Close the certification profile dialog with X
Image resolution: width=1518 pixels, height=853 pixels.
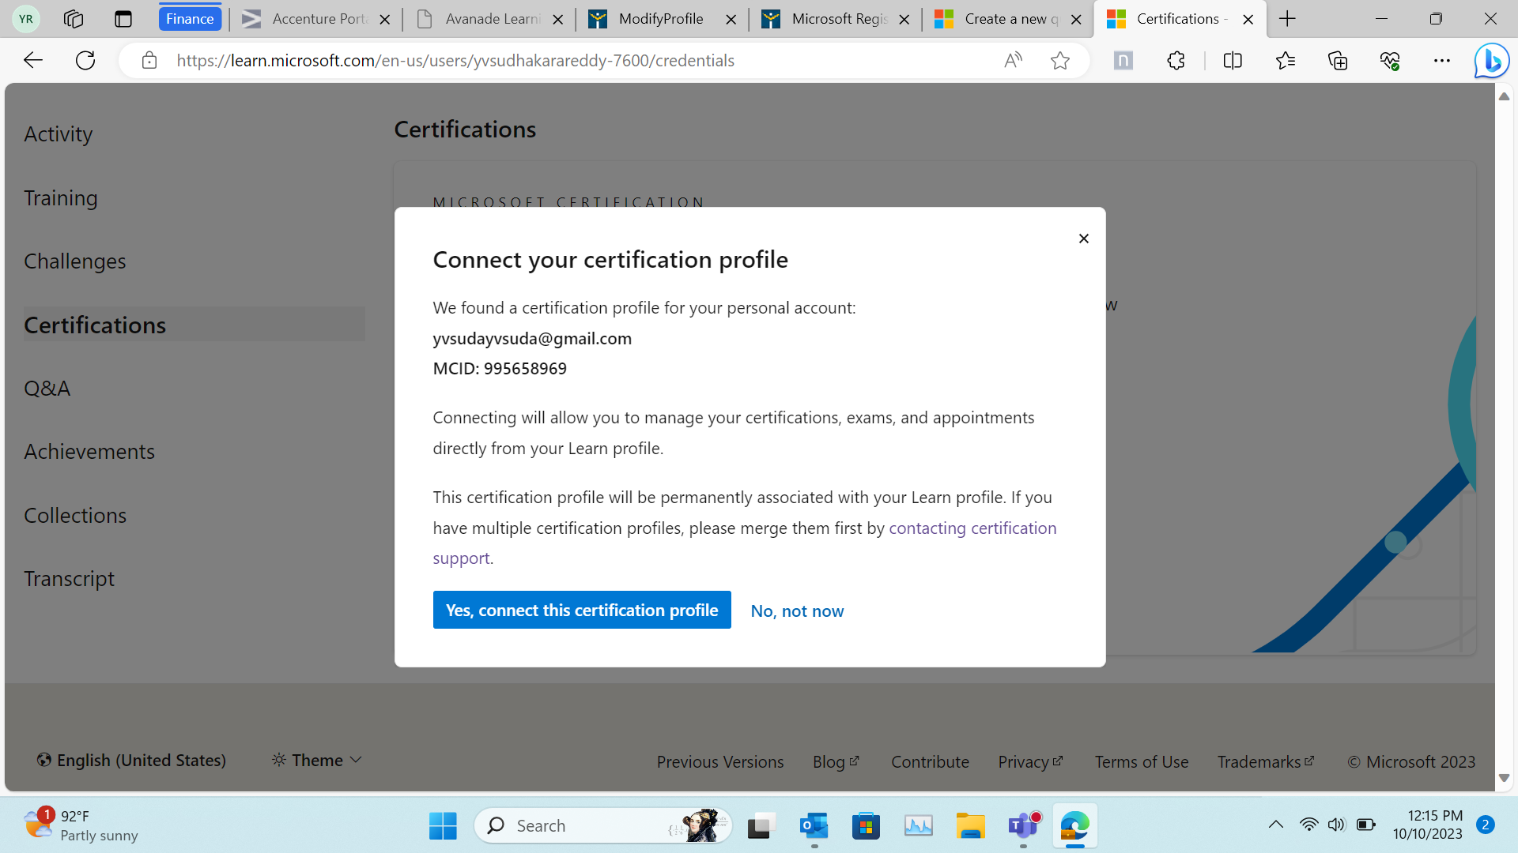pos(1083,239)
